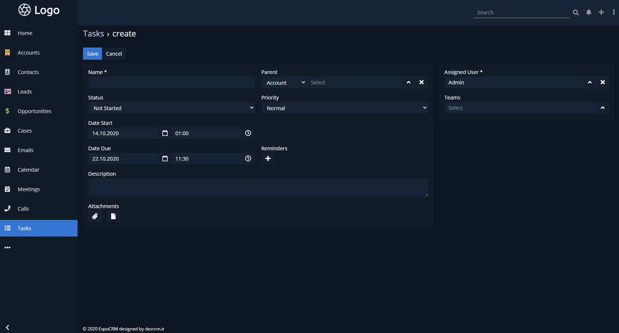This screenshot has width=619, height=333.
Task: Click the Calendar sidebar icon
Action: click(7, 170)
